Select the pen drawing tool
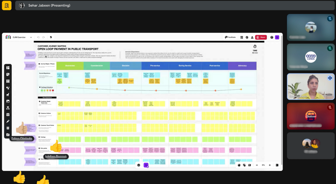Image resolution: width=336 pixels, height=184 pixels. coord(8,121)
